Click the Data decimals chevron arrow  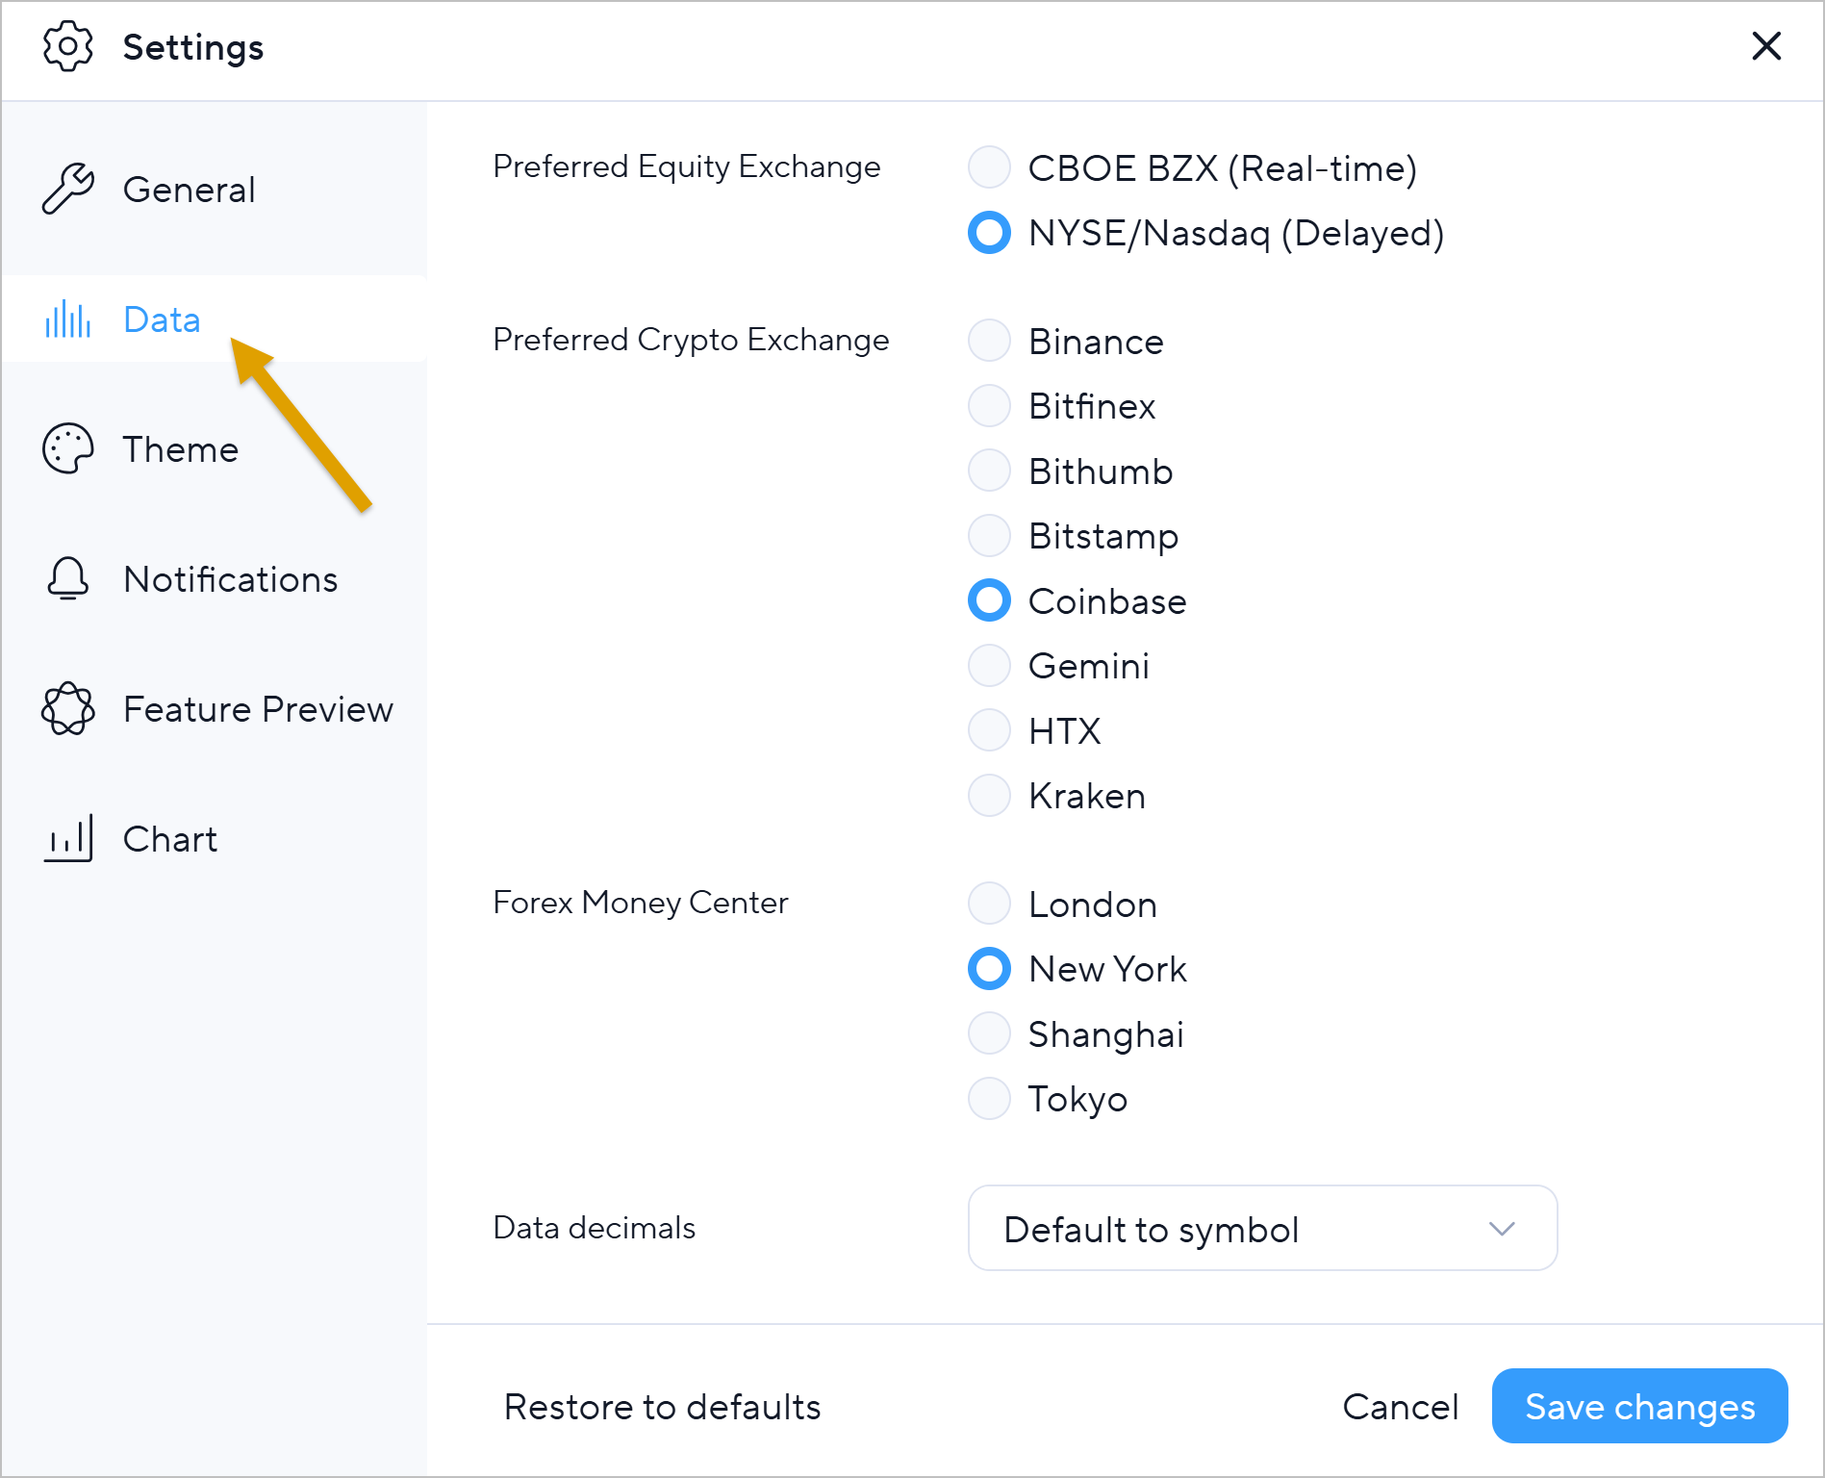point(1501,1229)
